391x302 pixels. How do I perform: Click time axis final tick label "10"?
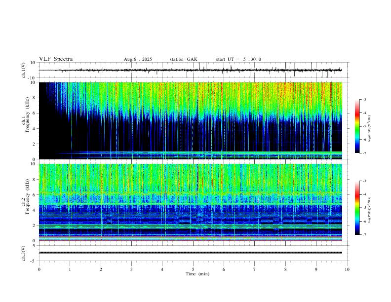(x=347, y=269)
